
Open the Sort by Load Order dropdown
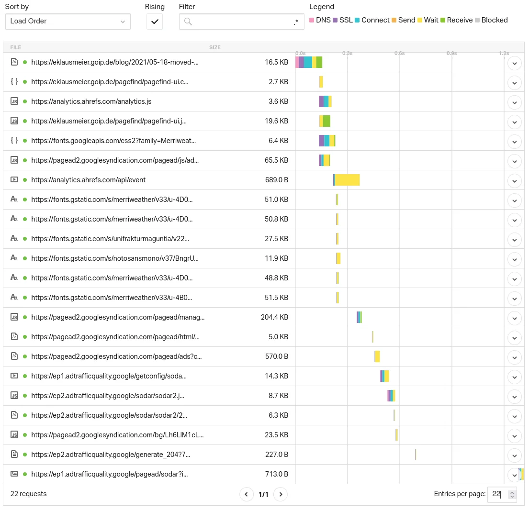coord(68,22)
